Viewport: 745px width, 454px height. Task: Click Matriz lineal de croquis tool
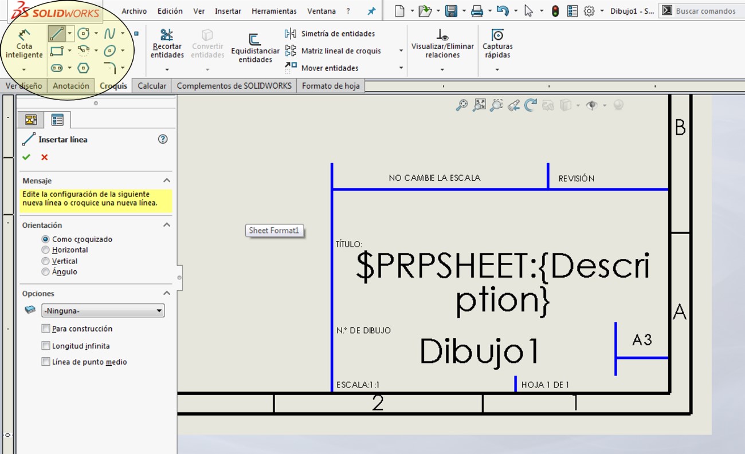click(333, 51)
